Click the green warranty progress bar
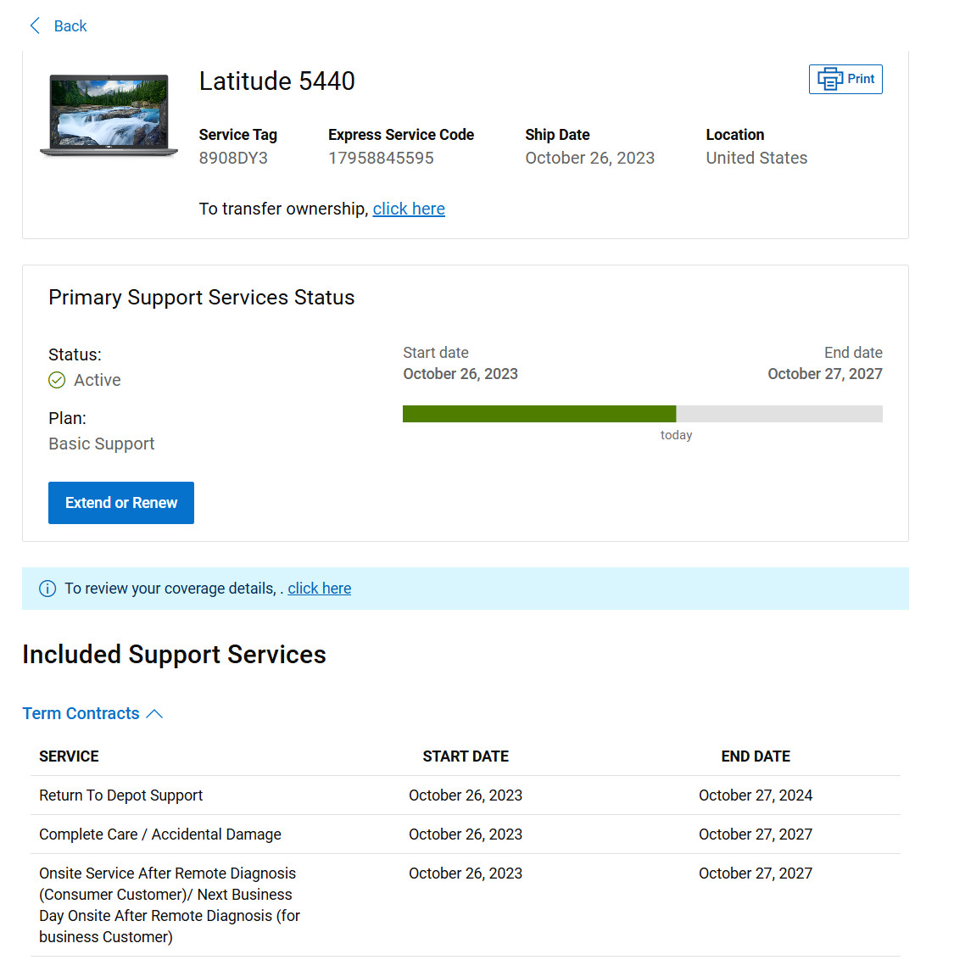 [538, 414]
